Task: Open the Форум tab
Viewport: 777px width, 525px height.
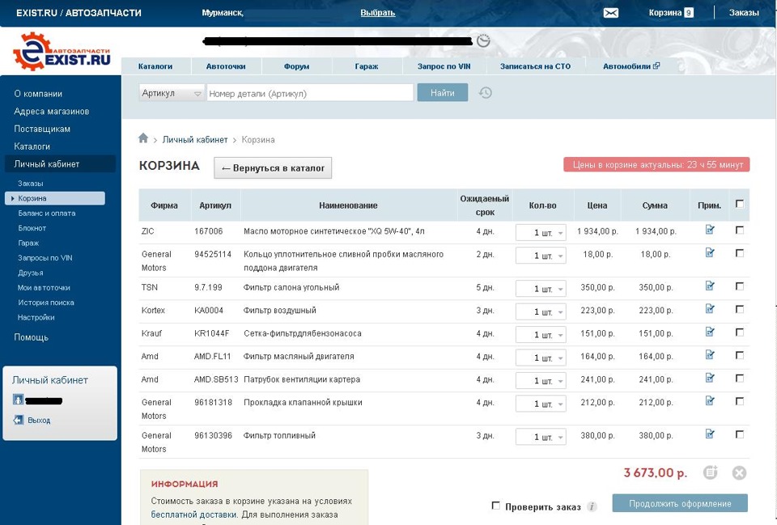Action: click(296, 66)
